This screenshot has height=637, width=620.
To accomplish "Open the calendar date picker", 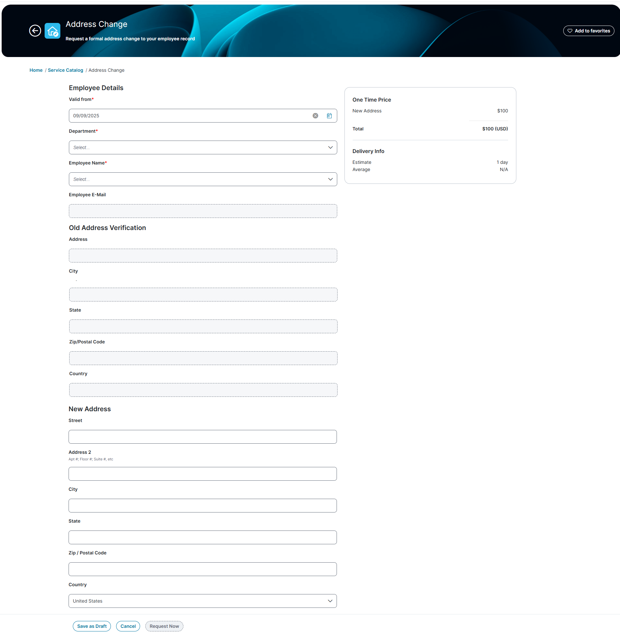I will coord(329,116).
